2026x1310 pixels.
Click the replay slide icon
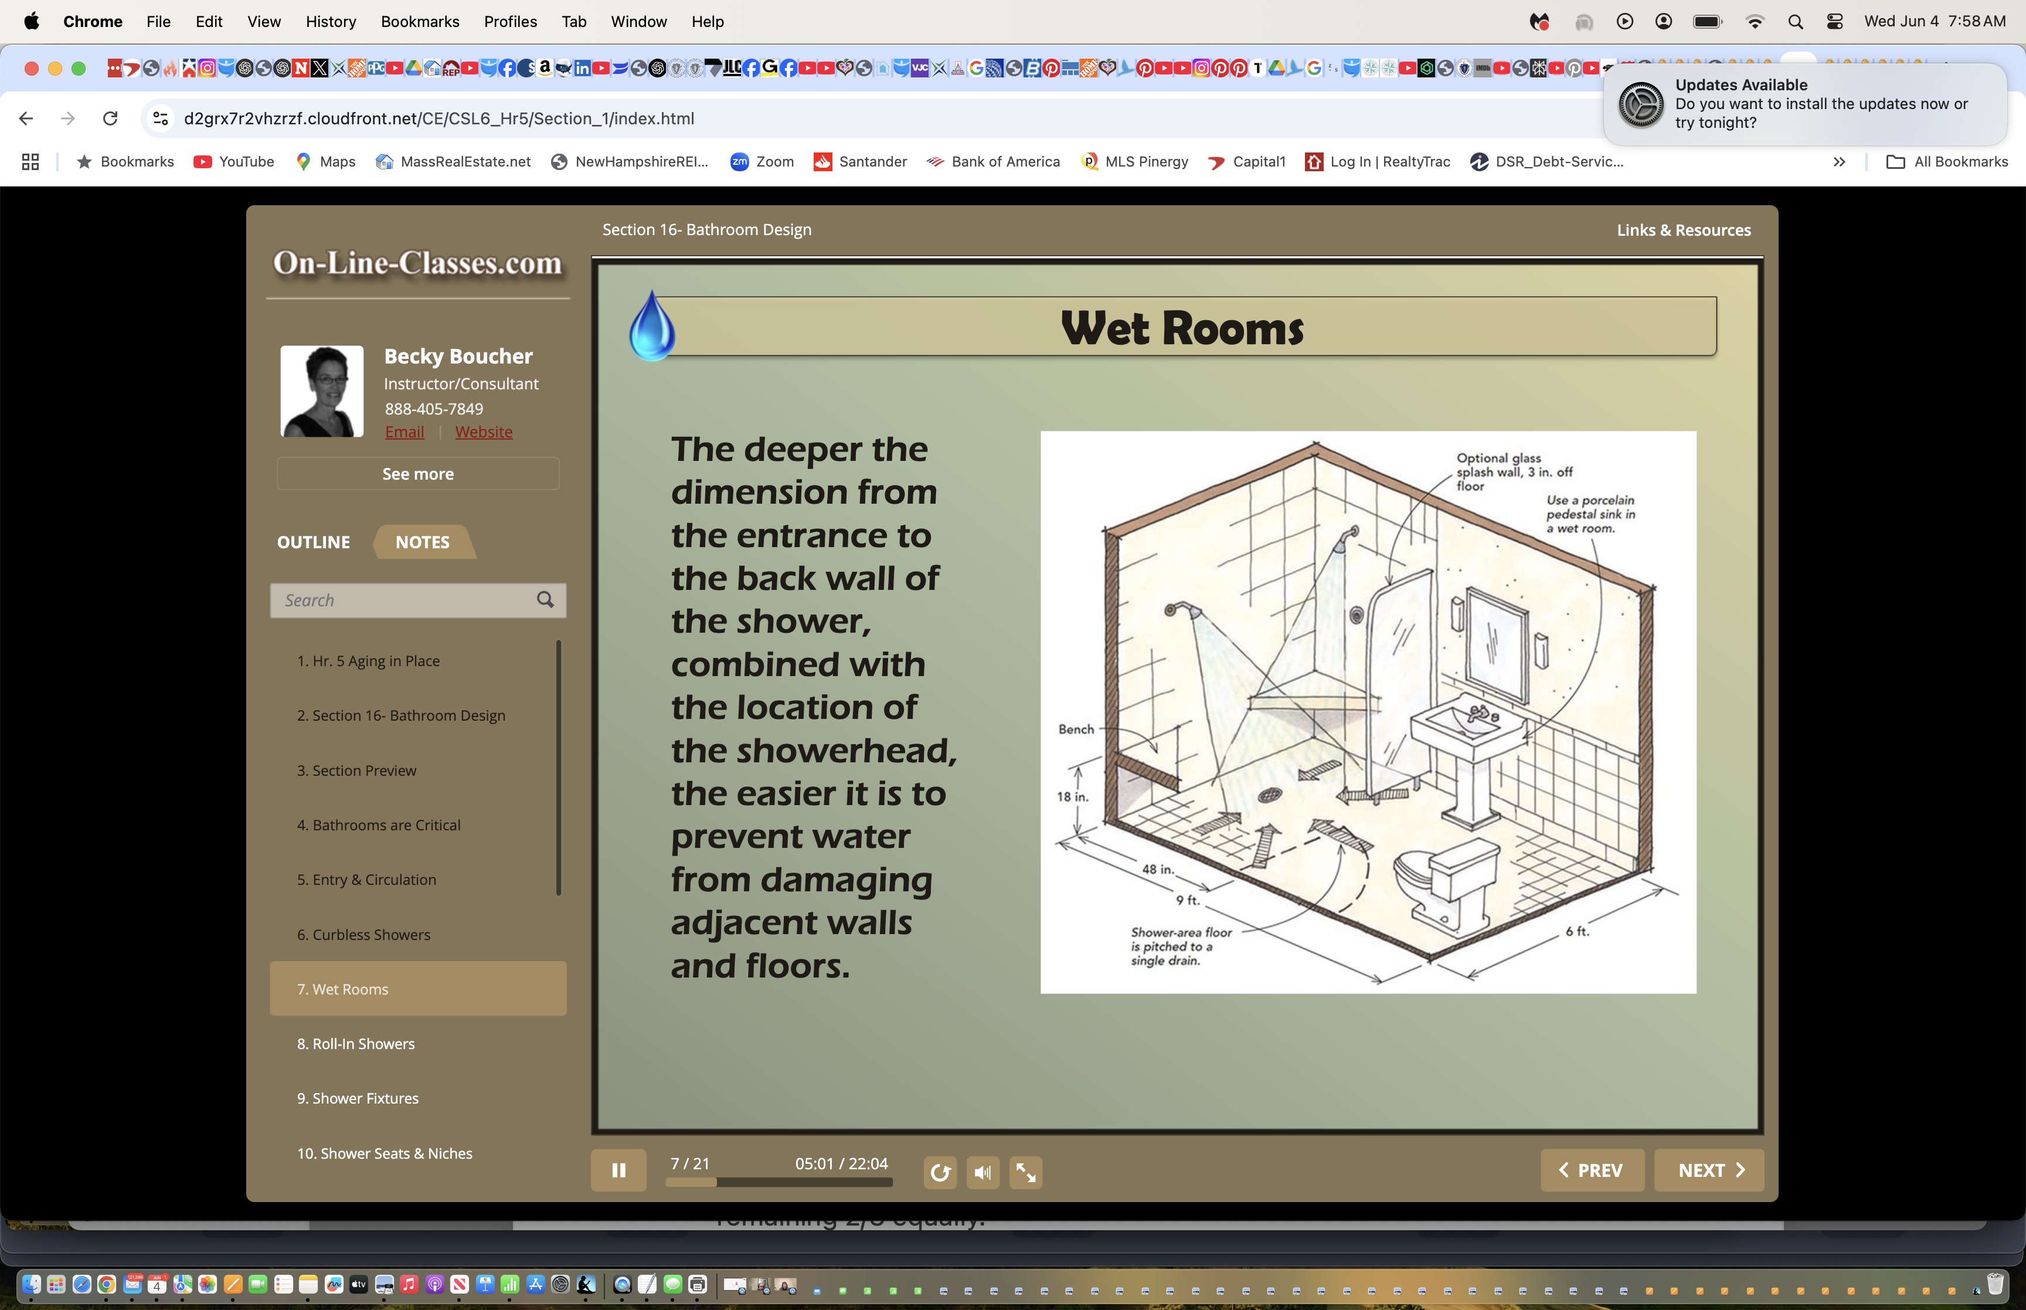tap(940, 1172)
